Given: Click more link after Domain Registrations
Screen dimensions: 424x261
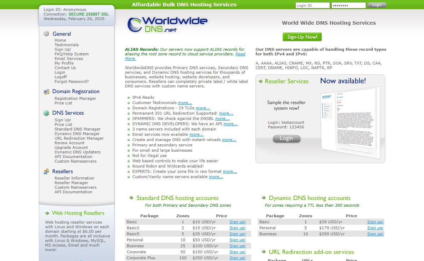Looking at the screenshot, I should 203,108.
